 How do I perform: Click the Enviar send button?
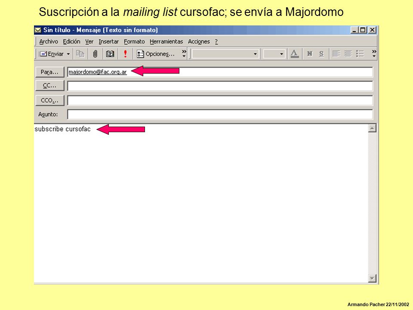pyautogui.click(x=52, y=54)
